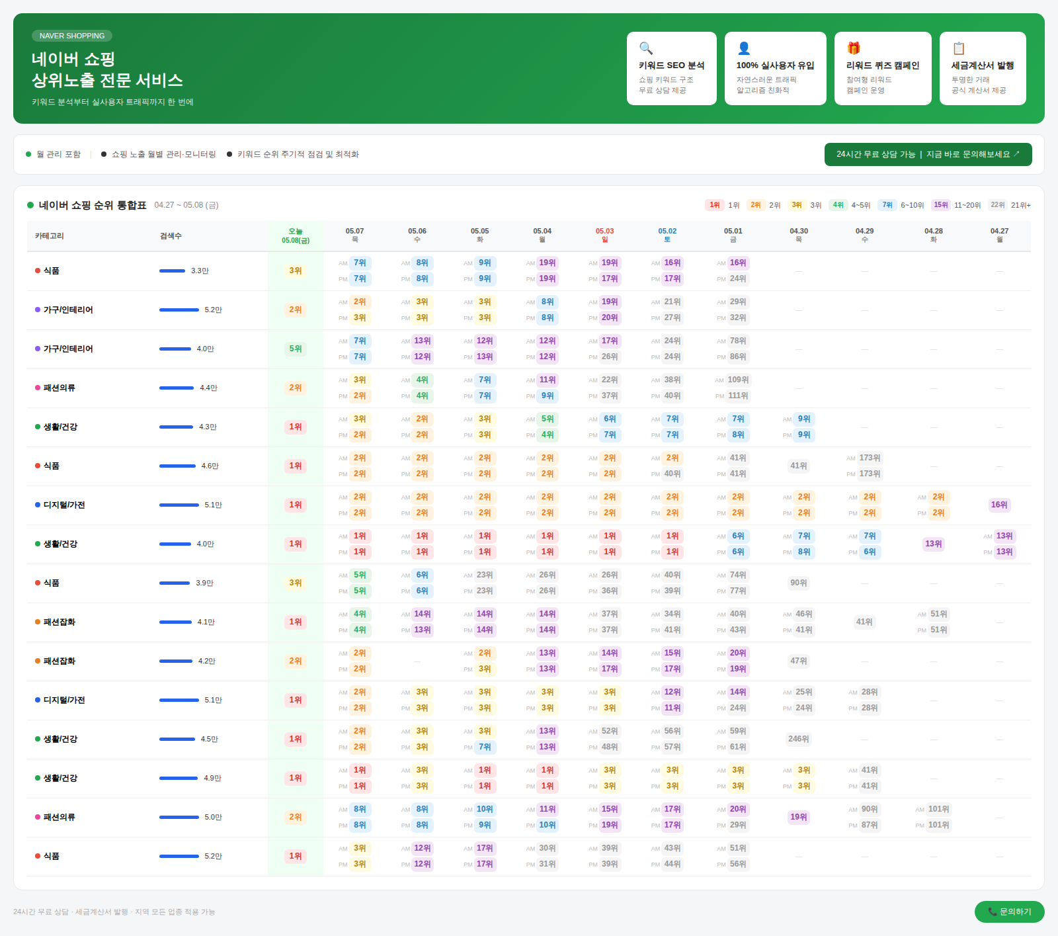The height and width of the screenshot is (936, 1058).
Task: Click the 리워드 퀴즈 캠페인 card title
Action: tap(883, 65)
